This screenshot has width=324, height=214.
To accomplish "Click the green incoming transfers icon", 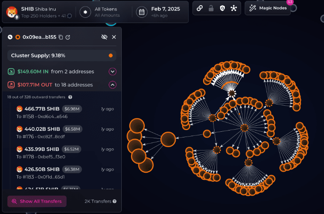I will click(11, 71).
